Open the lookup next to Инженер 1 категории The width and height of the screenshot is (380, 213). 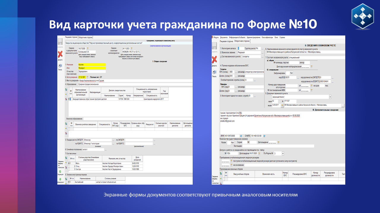[113, 143]
